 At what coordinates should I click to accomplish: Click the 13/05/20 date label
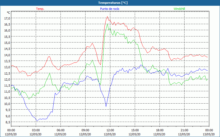(x=209, y=134)
